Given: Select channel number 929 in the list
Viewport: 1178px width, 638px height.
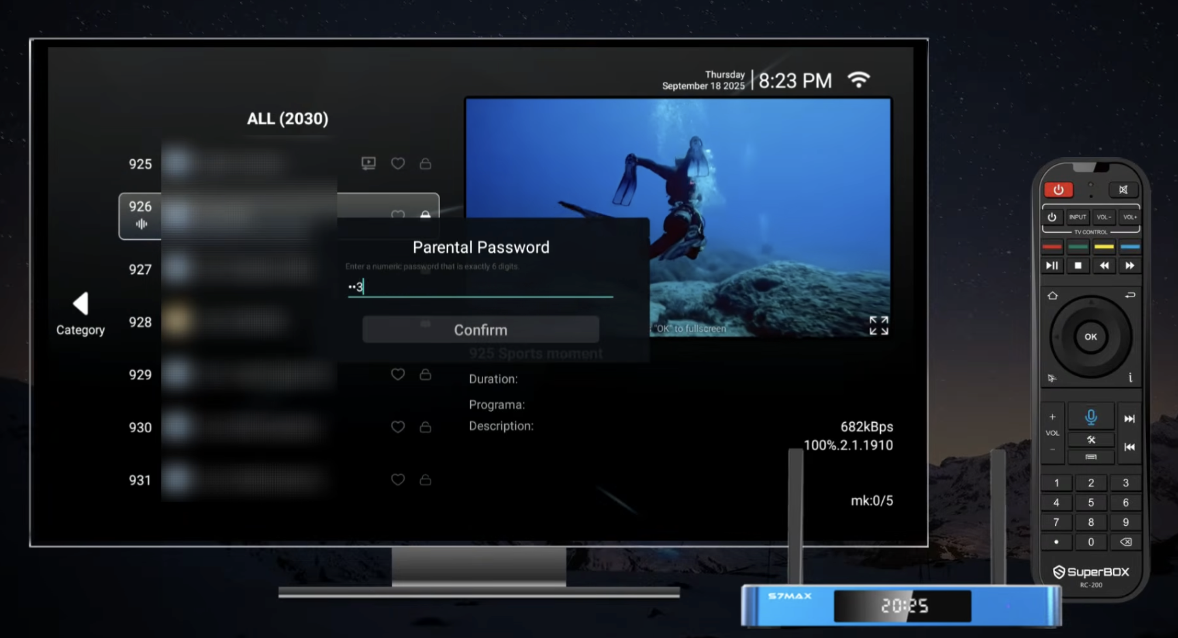Looking at the screenshot, I should click(x=140, y=374).
